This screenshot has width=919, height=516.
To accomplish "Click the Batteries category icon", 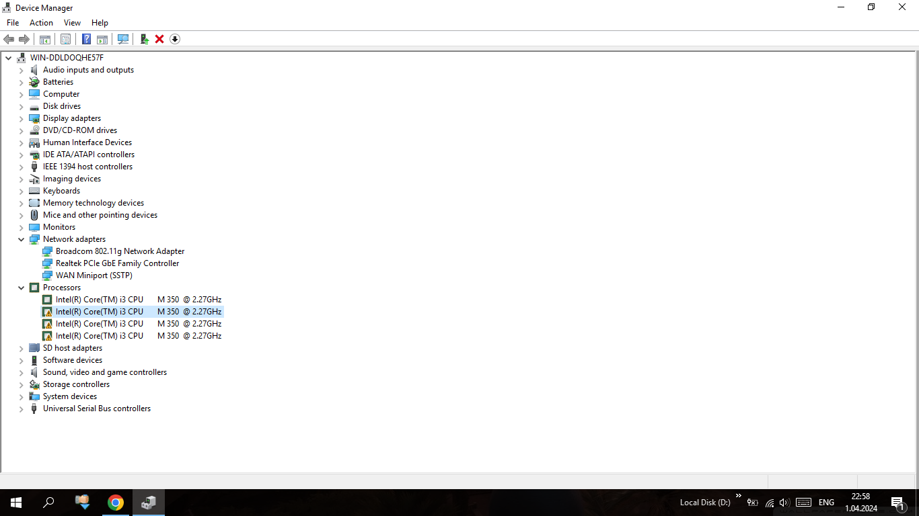I will (34, 82).
